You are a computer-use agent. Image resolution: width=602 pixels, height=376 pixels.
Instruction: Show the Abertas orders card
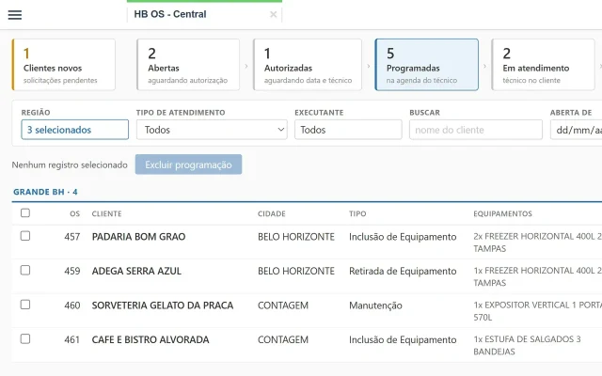pyautogui.click(x=188, y=65)
